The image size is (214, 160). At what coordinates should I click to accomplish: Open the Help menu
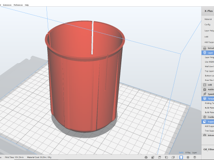(27, 5)
